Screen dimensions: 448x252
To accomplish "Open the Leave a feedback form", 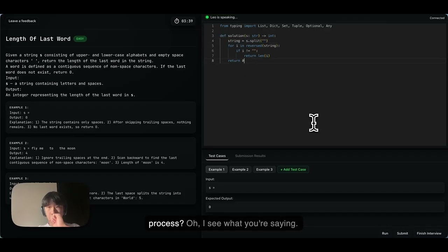I will 22,21.
